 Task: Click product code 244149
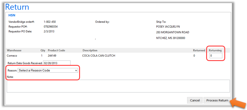tap(52, 56)
